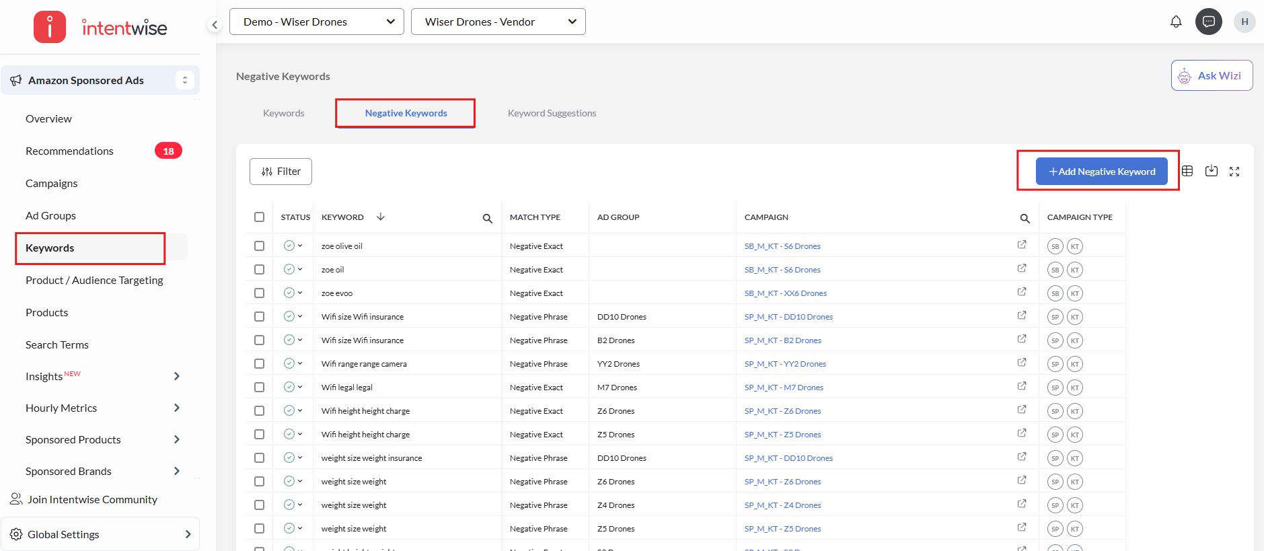The width and height of the screenshot is (1264, 551).
Task: Click search icon in Campaign column header
Action: tap(1025, 218)
